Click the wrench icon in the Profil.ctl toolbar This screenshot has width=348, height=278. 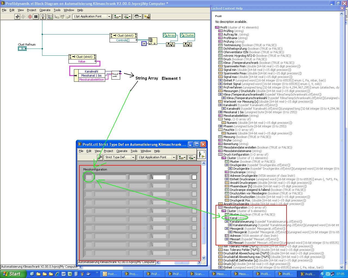[100, 157]
